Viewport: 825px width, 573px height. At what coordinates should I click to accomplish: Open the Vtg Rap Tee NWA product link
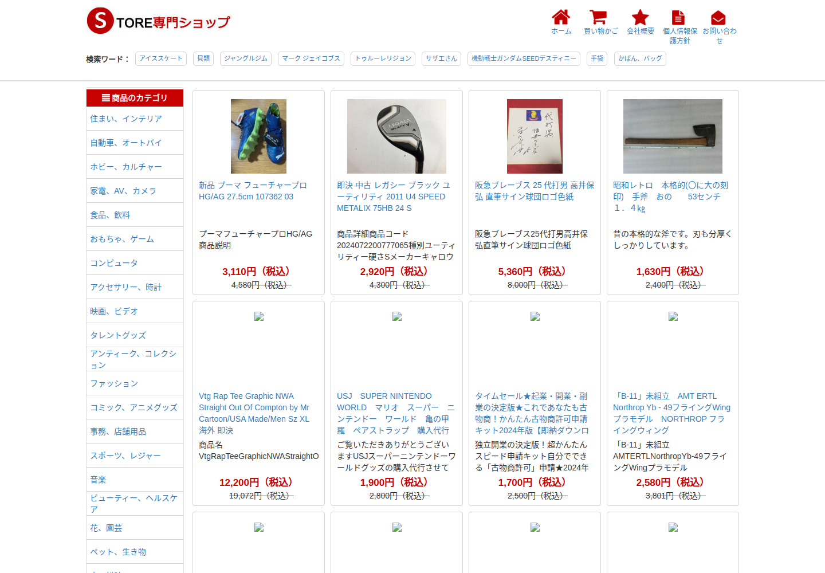pos(256,413)
